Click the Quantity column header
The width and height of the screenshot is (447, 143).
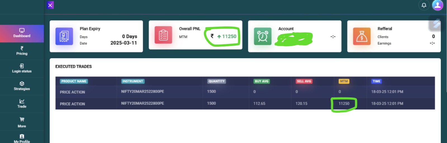pos(216,81)
